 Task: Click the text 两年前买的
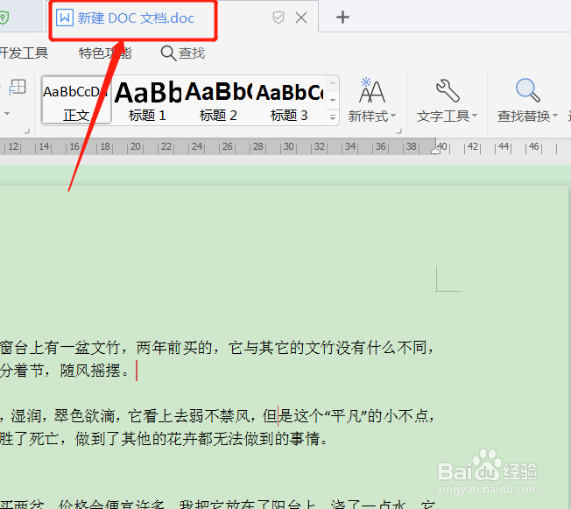pos(175,348)
